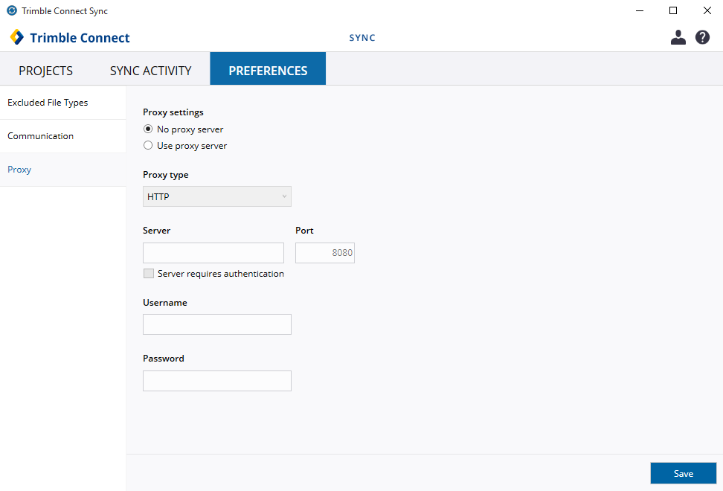Open the PREFERENCES tab
This screenshot has height=491, width=723.
tap(268, 68)
